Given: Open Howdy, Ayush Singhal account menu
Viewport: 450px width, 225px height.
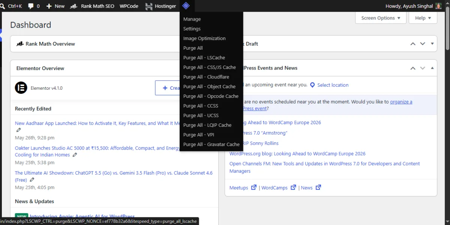Looking at the screenshot, I should coord(413,6).
